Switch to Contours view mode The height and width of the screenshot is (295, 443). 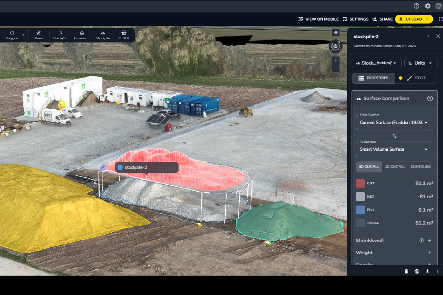(x=420, y=166)
